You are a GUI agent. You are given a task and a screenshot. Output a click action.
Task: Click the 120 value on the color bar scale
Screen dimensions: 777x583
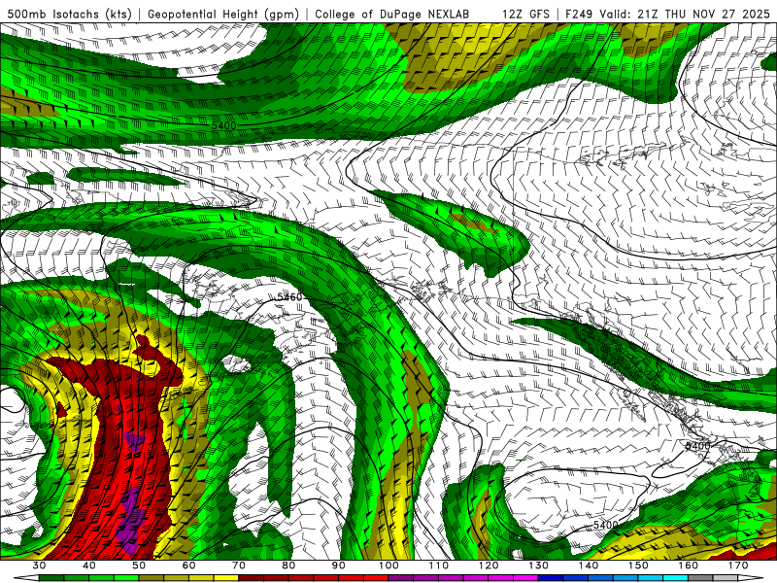[x=489, y=566]
